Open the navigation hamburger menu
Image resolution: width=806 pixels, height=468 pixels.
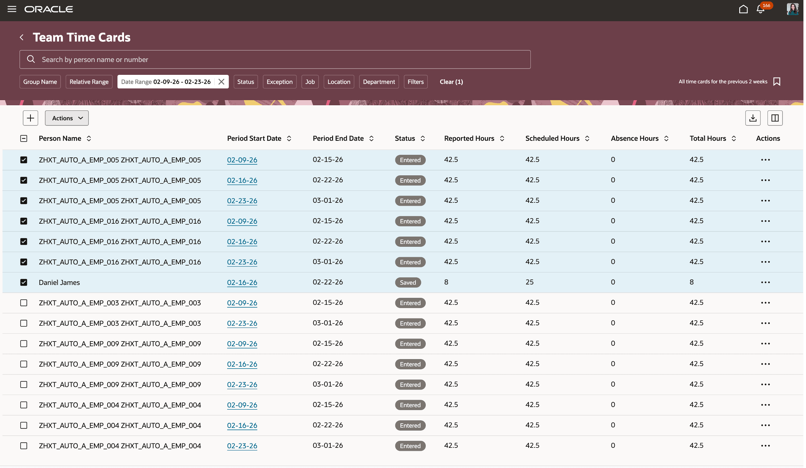(11, 9)
